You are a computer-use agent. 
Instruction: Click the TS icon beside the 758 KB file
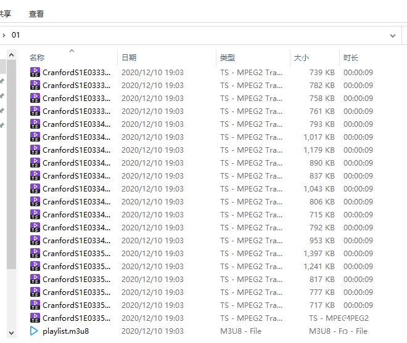35,99
